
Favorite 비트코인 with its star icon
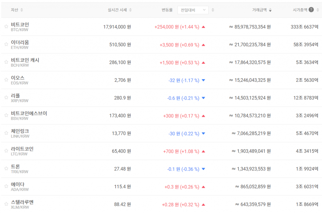pos(6,26)
